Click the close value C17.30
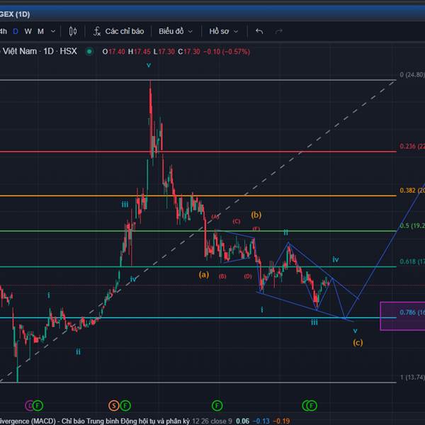The height and width of the screenshot is (425, 425). coord(189,52)
